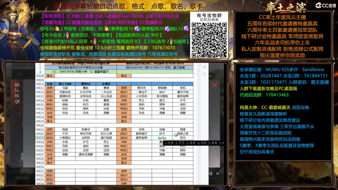The image size is (338, 190).
Task: Select the 玩家 label cell
Action: tap(50, 84)
